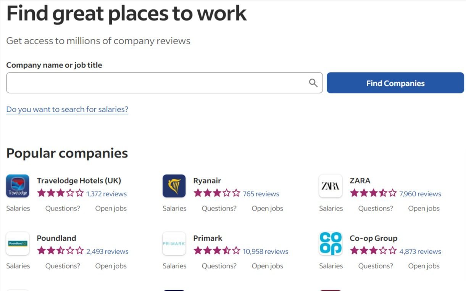Focus the company name or job title field
466x291 pixels.
pyautogui.click(x=156, y=83)
